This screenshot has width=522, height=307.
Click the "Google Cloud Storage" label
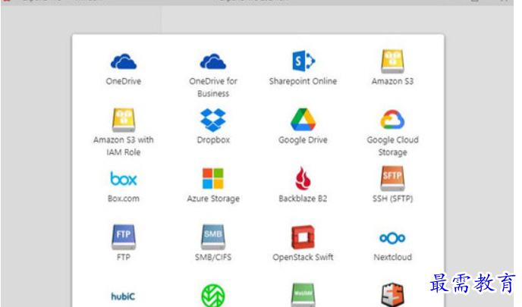click(392, 146)
